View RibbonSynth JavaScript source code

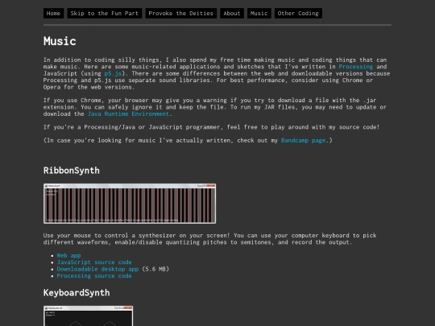point(94,262)
